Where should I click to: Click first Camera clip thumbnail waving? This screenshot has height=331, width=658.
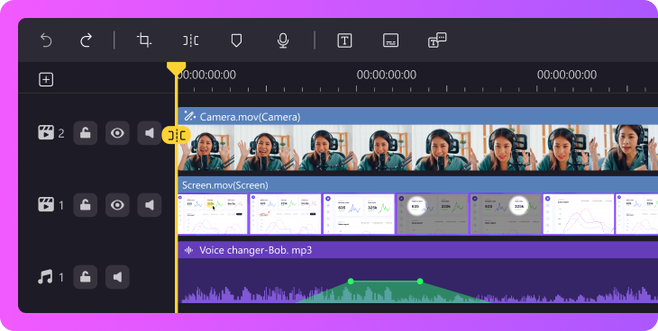click(206, 148)
